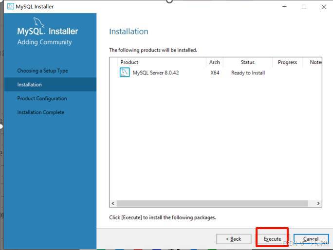Screen dimensions: 333x250
Task: Click the Arch column header
Action: click(x=215, y=62)
